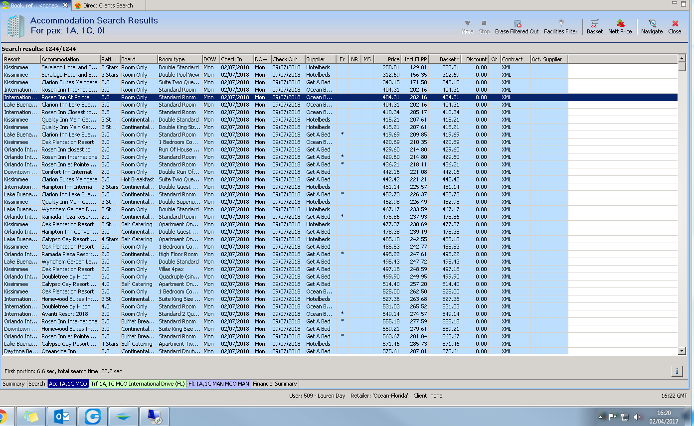Open the Facilities Filter funnel

(x=560, y=27)
